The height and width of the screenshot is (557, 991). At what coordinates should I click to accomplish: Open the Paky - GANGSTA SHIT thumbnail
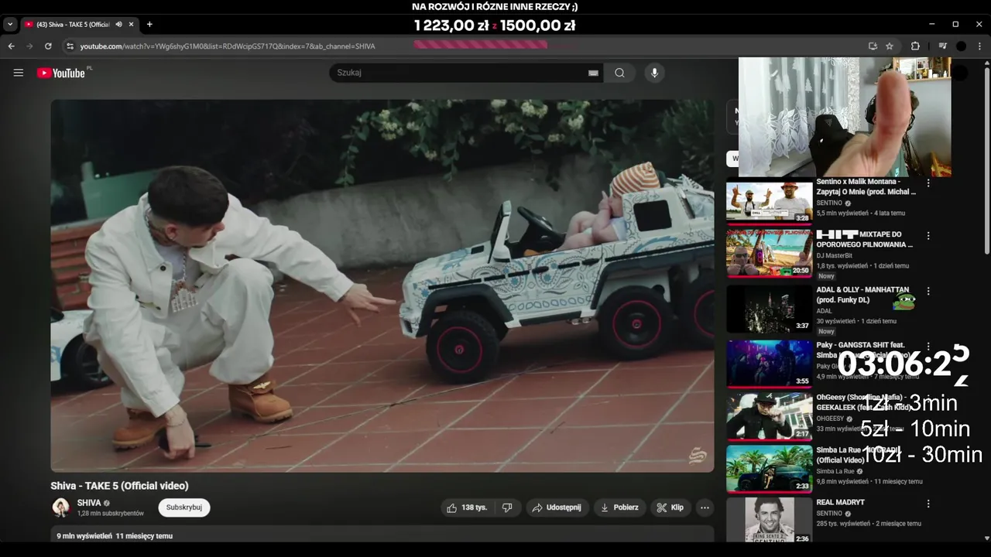coord(769,364)
